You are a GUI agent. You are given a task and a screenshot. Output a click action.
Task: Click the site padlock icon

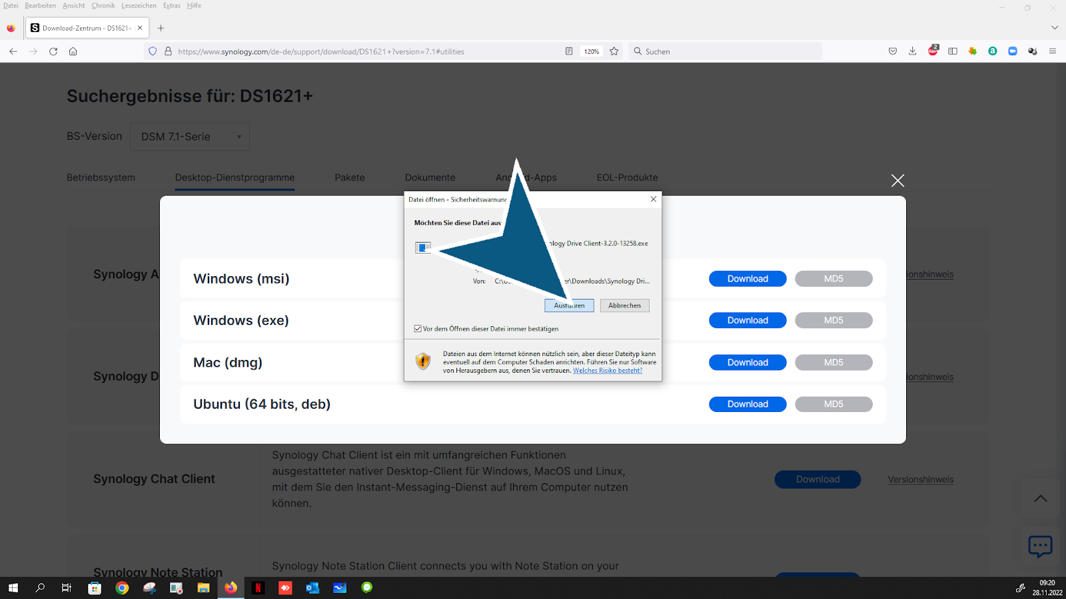click(168, 51)
